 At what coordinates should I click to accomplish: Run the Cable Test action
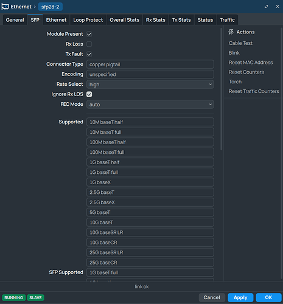click(x=240, y=43)
